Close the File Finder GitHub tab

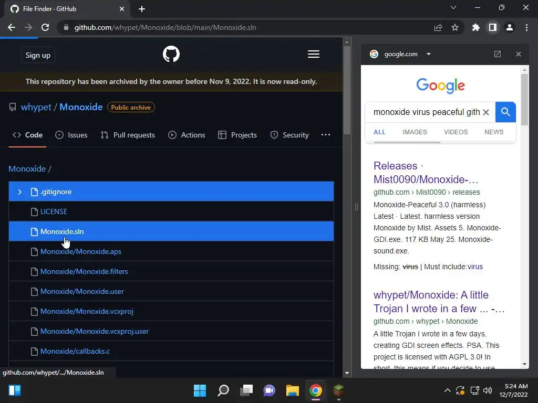tap(122, 9)
